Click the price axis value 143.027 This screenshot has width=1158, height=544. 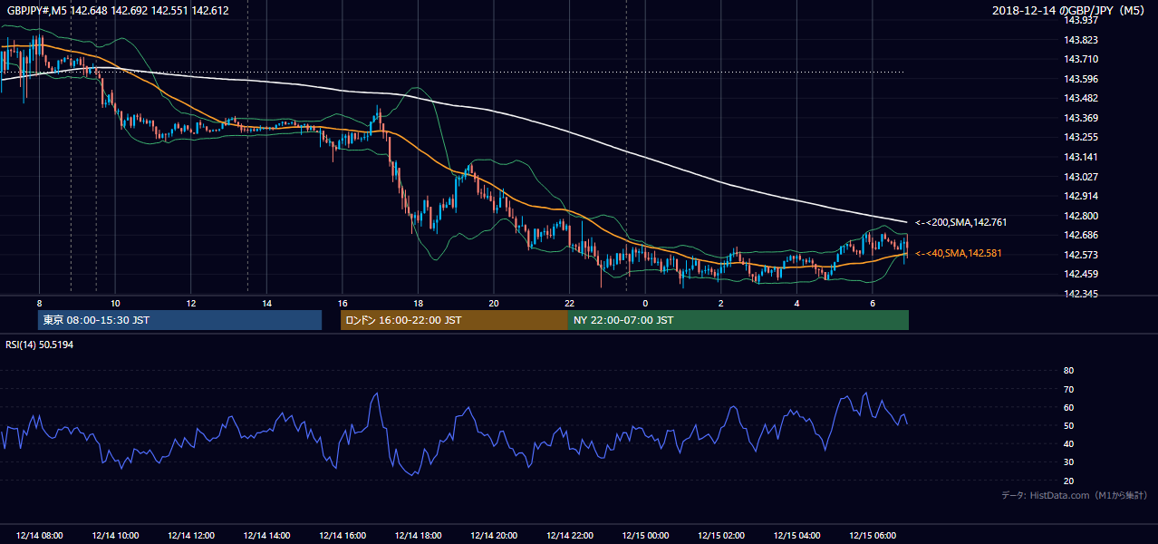[1080, 177]
